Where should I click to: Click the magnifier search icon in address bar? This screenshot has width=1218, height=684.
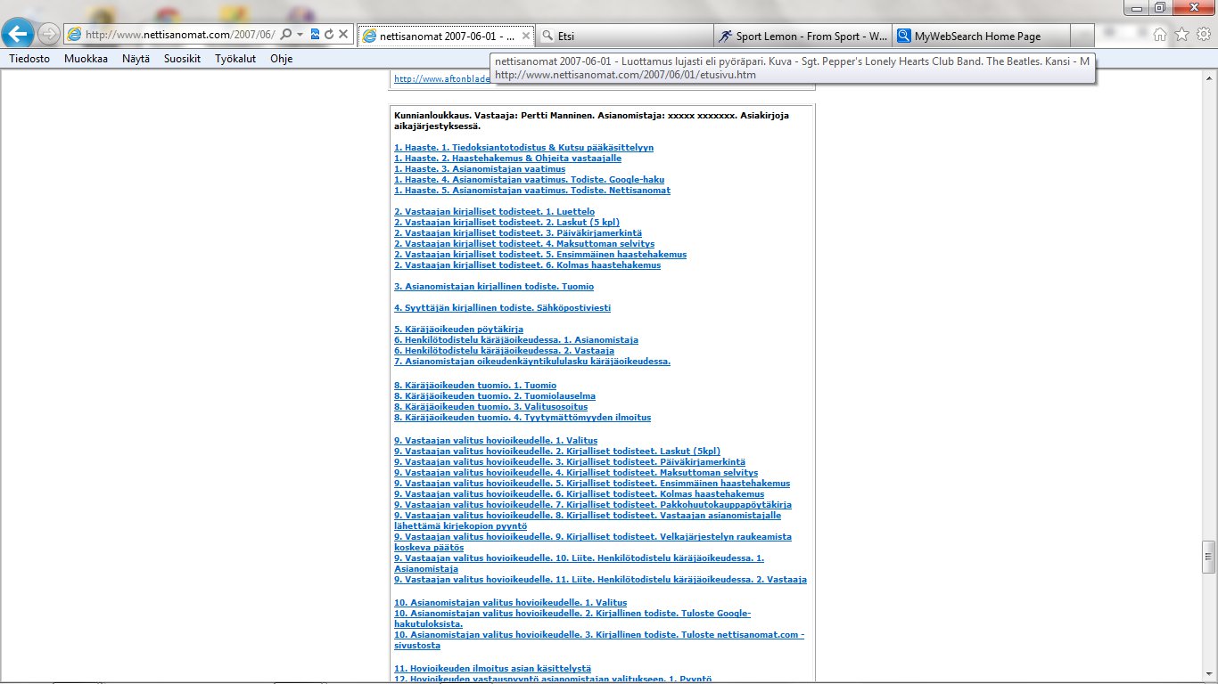286,35
